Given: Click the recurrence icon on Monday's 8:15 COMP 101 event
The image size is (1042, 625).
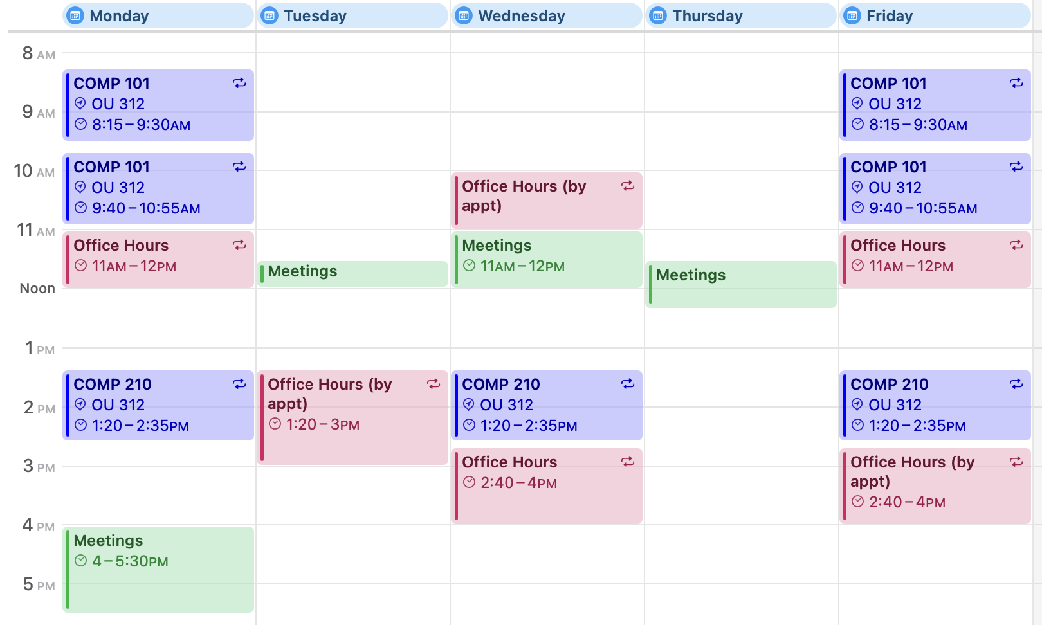Looking at the screenshot, I should coord(239,84).
